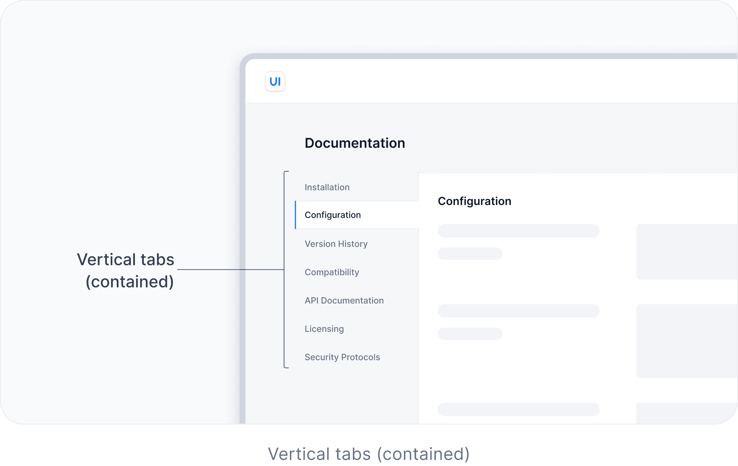This screenshot has height=466, width=738.
Task: Select the Configuration vertical tab
Action: click(x=356, y=215)
